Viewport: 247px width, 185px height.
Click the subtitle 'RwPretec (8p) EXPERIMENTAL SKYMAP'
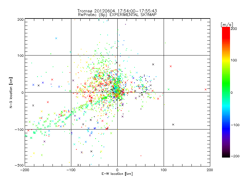117,15
